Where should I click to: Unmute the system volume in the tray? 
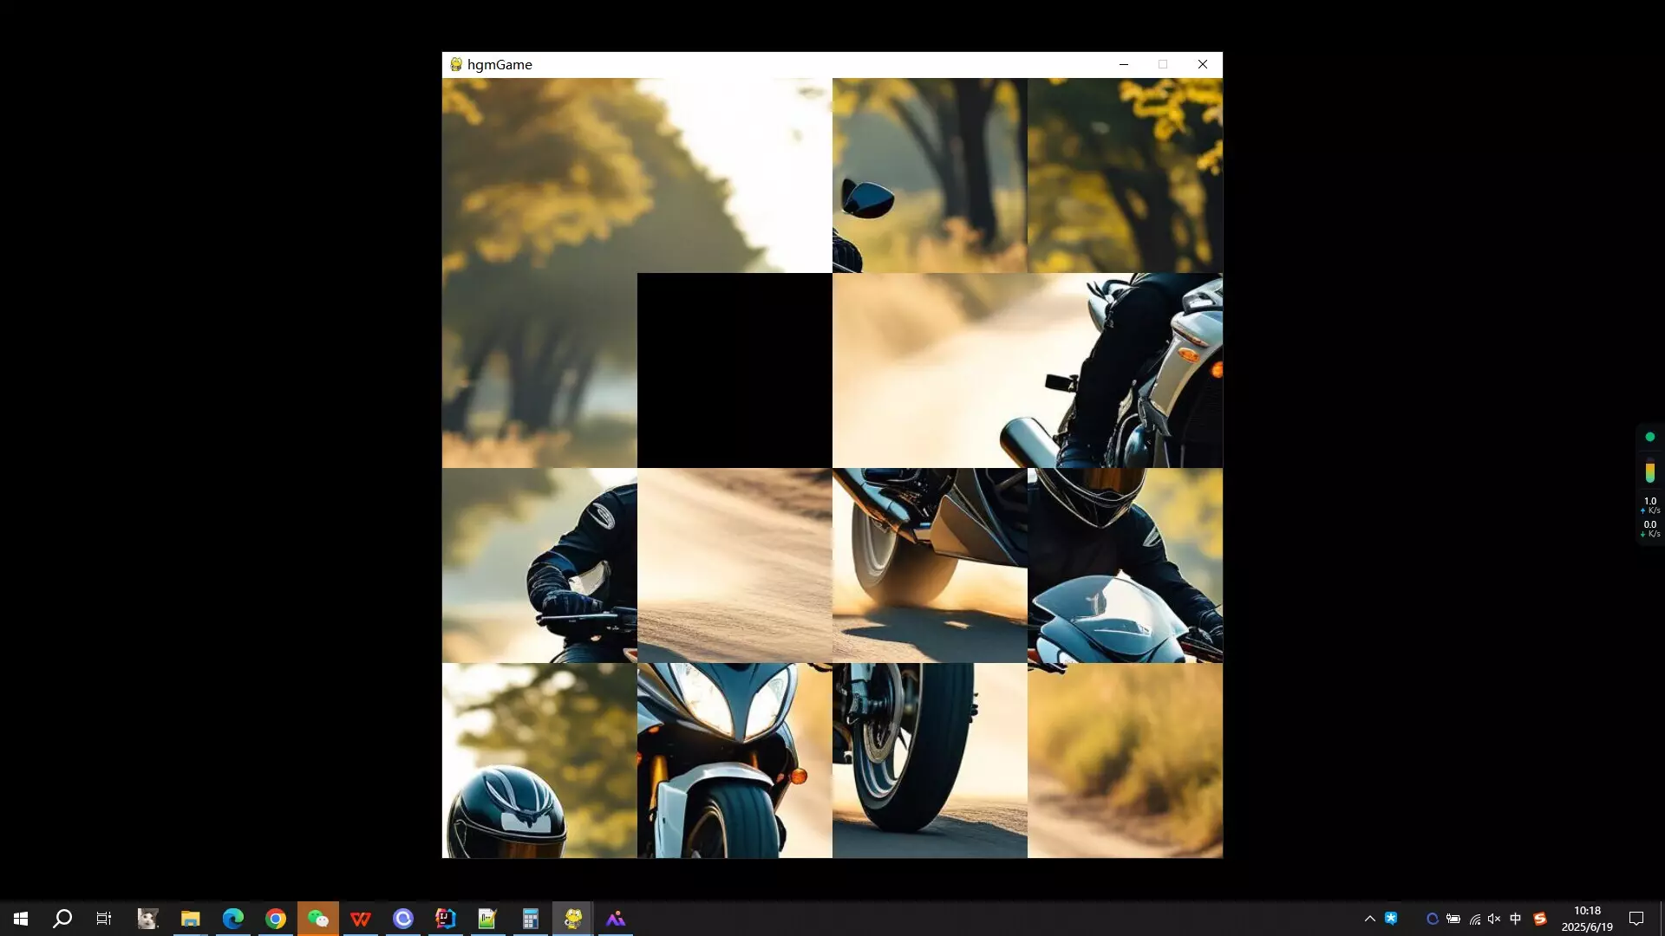pyautogui.click(x=1493, y=919)
